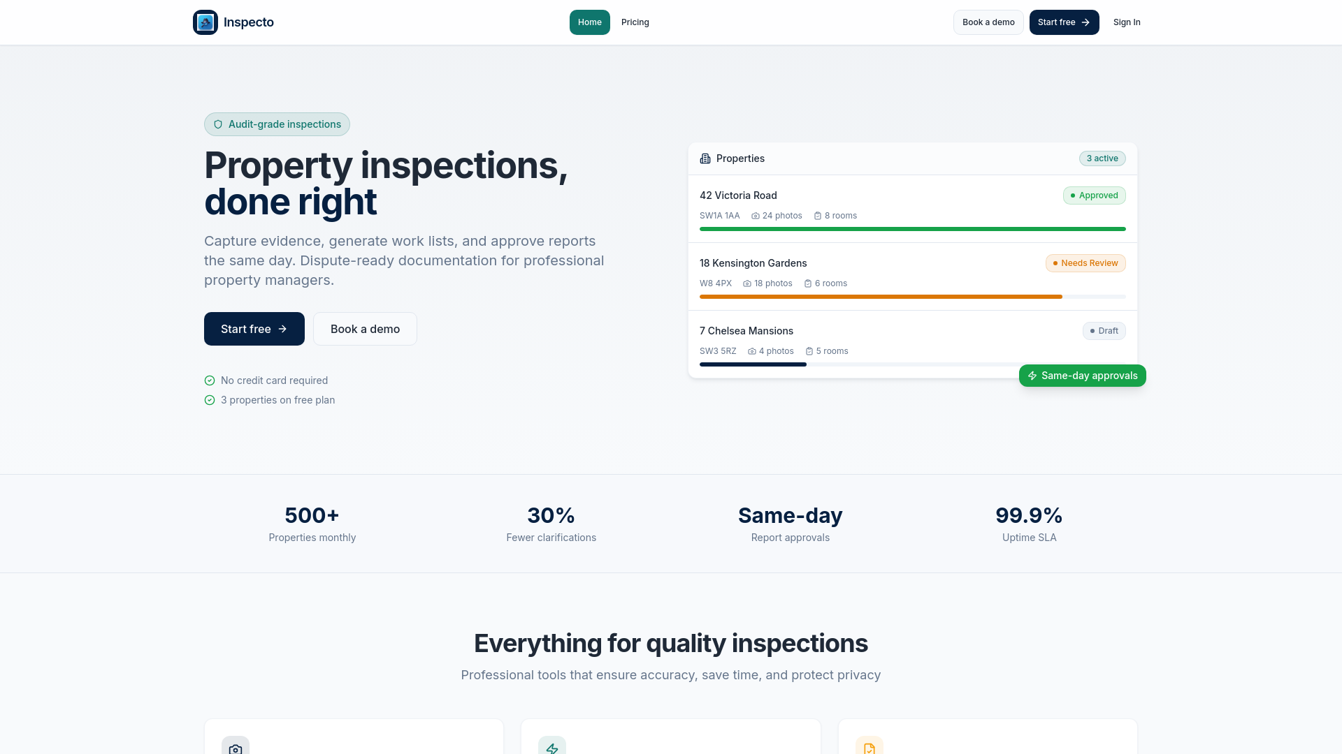
Task: Click camera icon beside 24 photos
Action: coord(756,216)
